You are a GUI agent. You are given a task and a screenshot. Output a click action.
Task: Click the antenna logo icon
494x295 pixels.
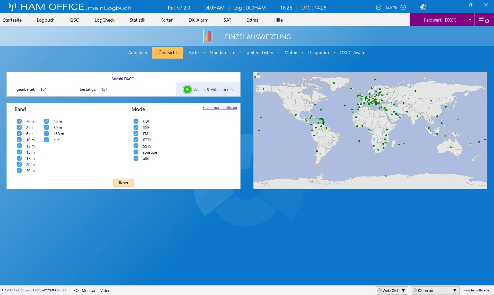click(x=12, y=7)
